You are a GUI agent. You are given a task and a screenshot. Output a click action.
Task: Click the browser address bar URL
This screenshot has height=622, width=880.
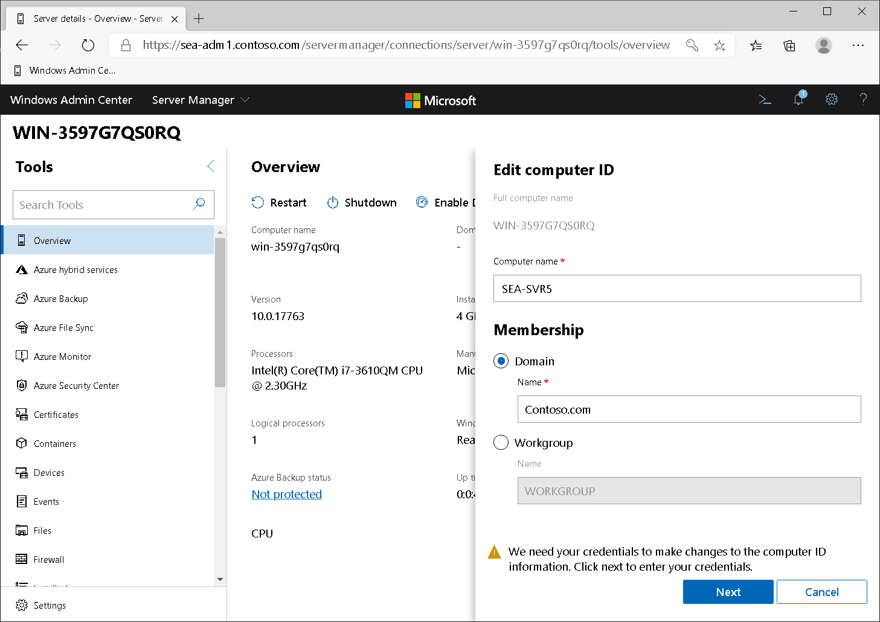tap(406, 45)
